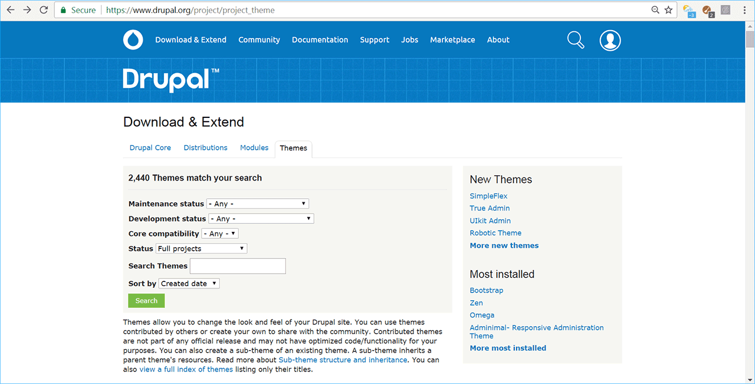Image resolution: width=755 pixels, height=384 pixels.
Task: Click the browser back arrow
Action: 11,10
